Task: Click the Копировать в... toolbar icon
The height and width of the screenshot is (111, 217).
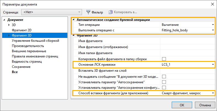Action: click(x=111, y=12)
